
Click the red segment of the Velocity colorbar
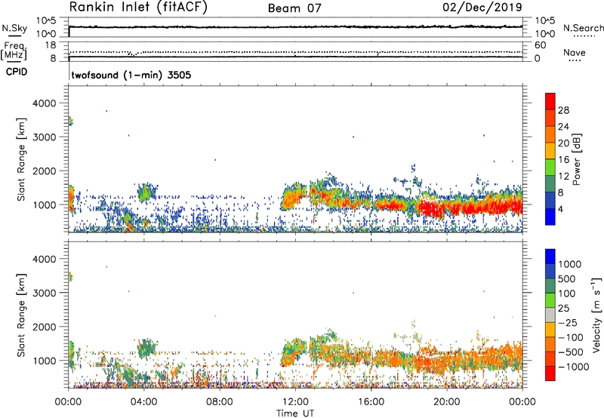point(550,373)
